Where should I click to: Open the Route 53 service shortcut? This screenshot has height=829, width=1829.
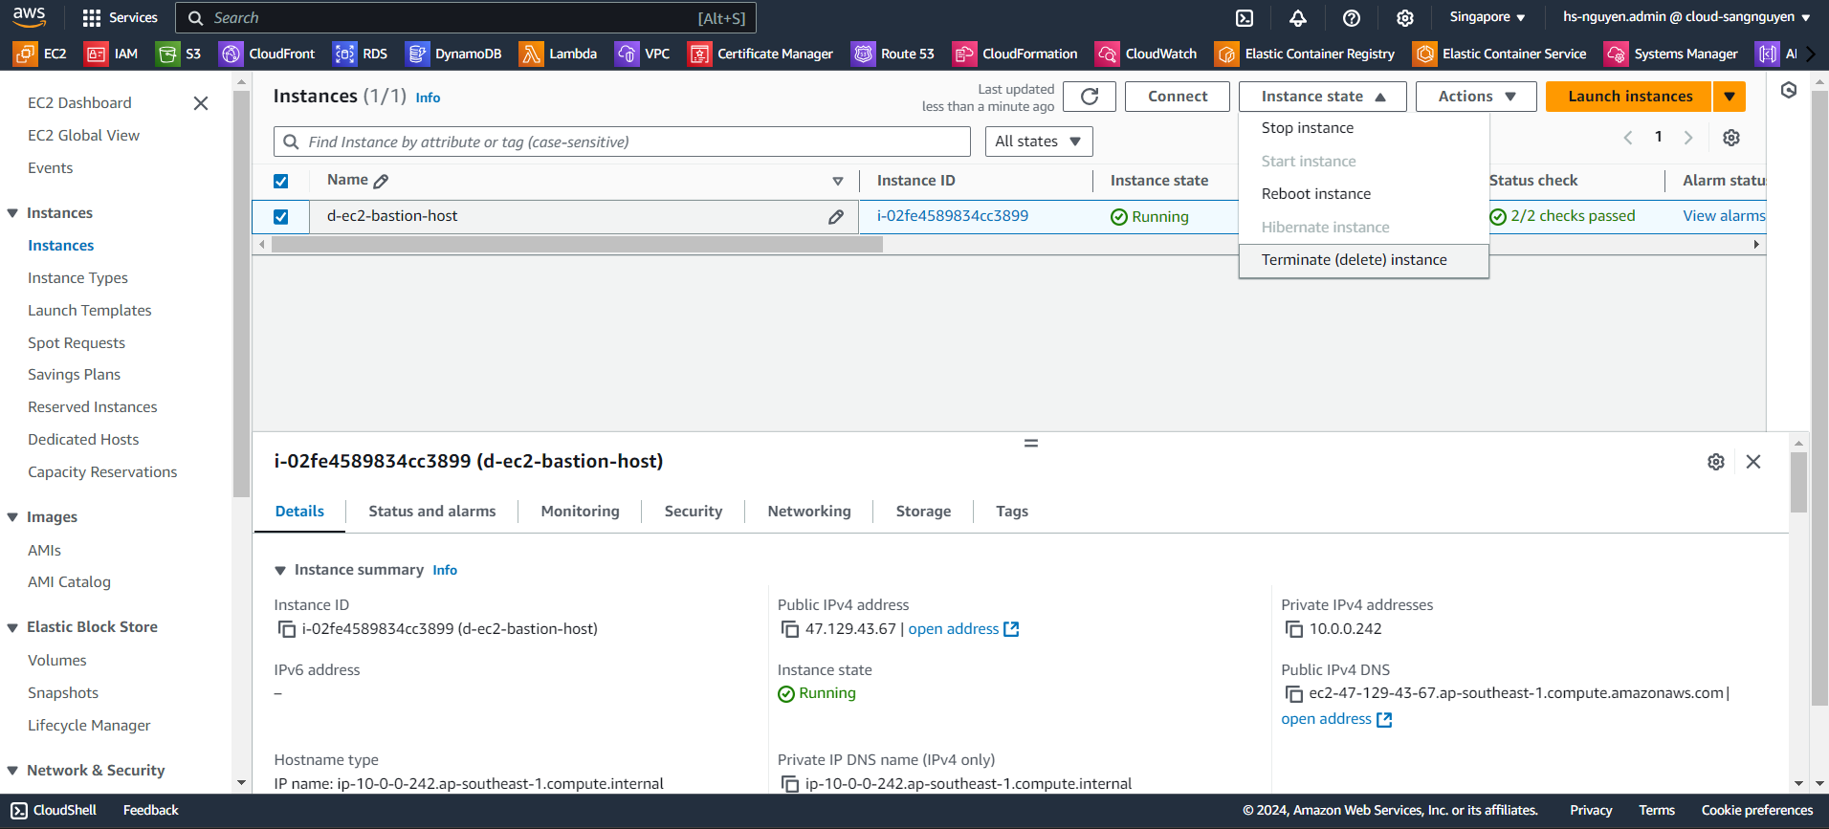[x=892, y=55]
